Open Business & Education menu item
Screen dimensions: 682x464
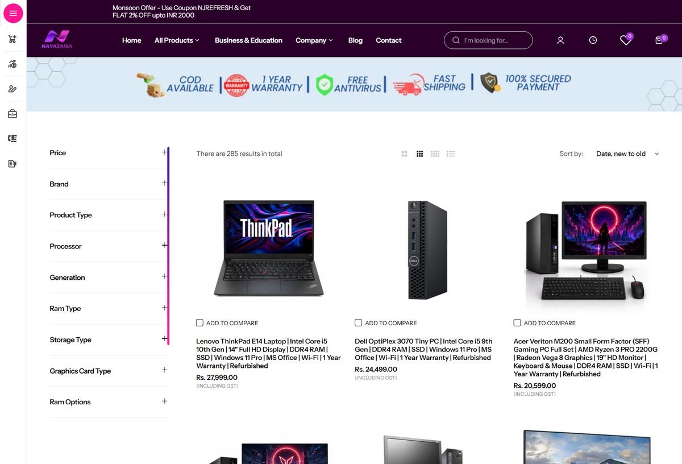click(x=248, y=40)
